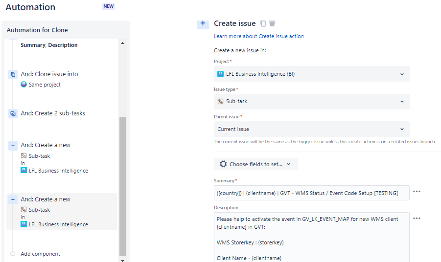Expand Choose fields to set dropdown
Screen dimensions: 441x262
coord(255,164)
